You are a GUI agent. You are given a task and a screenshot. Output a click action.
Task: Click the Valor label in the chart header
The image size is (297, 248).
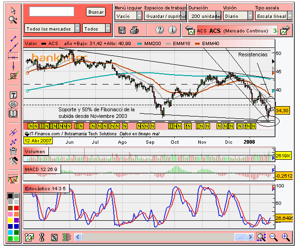pos(31,44)
